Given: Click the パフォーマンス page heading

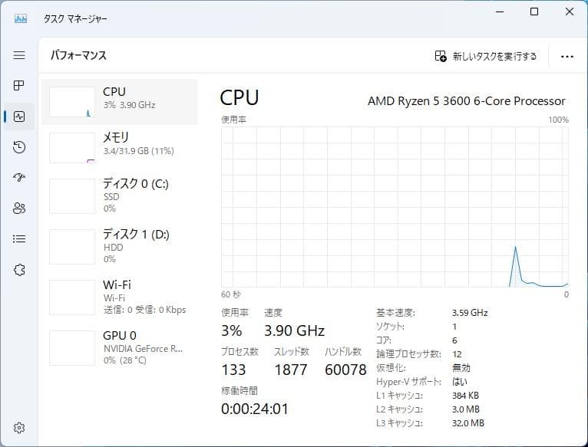Looking at the screenshot, I should [x=78, y=55].
